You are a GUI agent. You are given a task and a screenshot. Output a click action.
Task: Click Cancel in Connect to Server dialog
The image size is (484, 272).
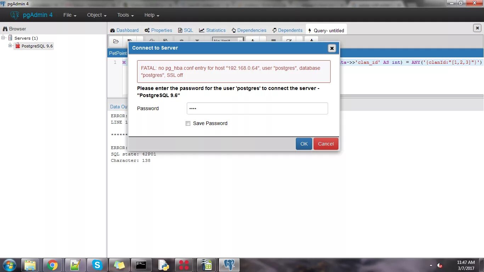(x=326, y=144)
